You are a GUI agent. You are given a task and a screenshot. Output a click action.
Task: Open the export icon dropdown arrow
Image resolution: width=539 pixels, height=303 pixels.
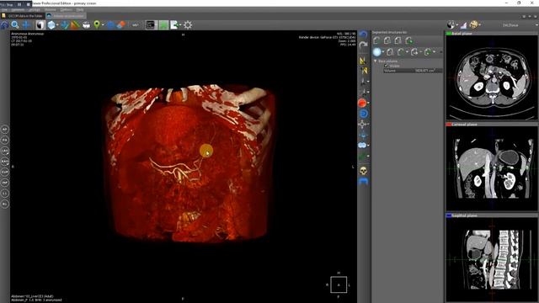click(180, 24)
